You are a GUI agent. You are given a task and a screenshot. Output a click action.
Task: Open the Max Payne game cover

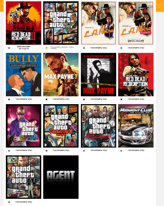(x=99, y=74)
